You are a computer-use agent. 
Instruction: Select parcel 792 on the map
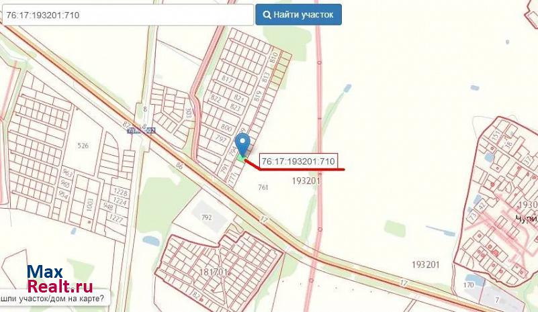click(207, 217)
